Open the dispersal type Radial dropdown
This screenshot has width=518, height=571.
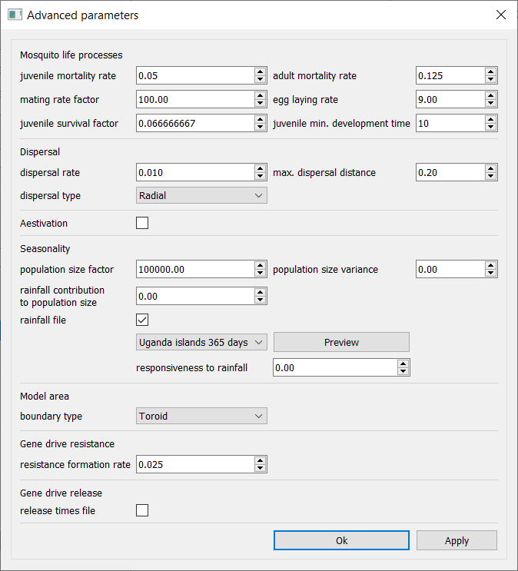(x=201, y=196)
